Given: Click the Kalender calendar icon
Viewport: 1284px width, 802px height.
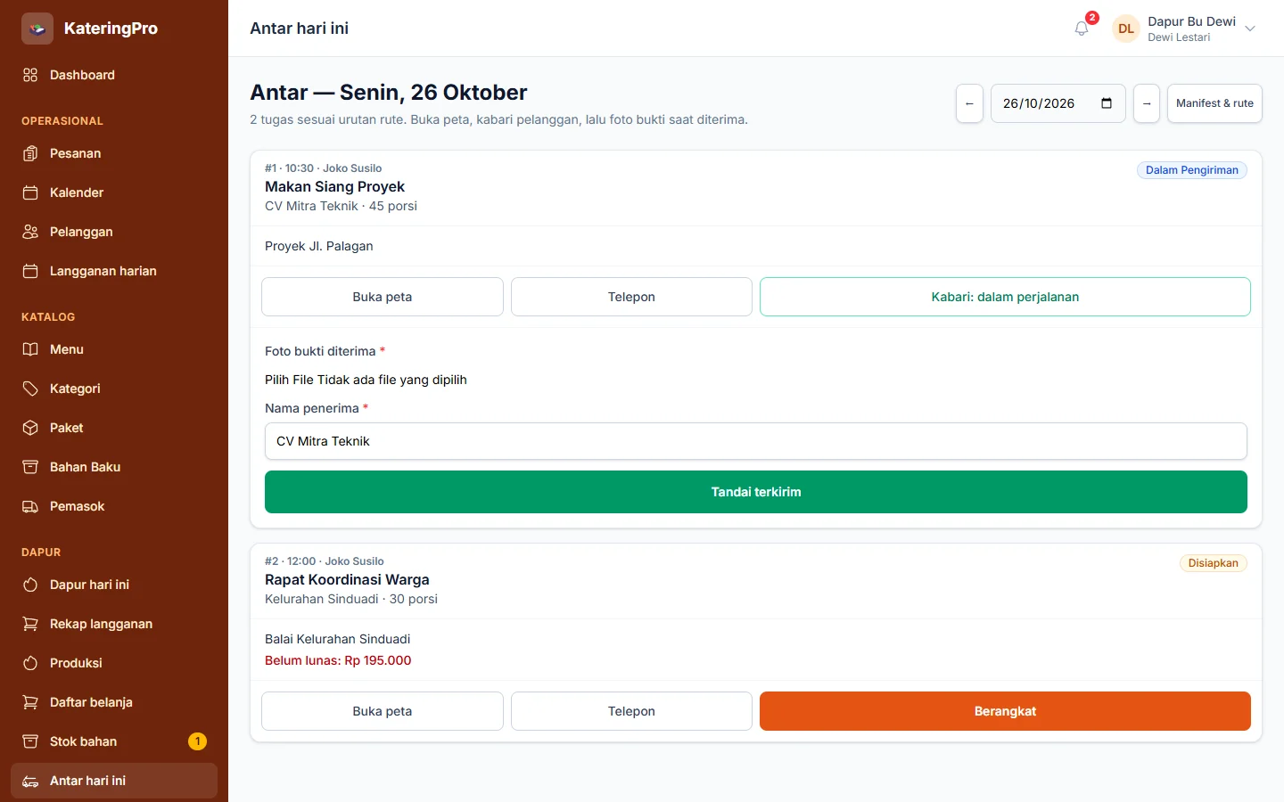Looking at the screenshot, I should [x=30, y=192].
